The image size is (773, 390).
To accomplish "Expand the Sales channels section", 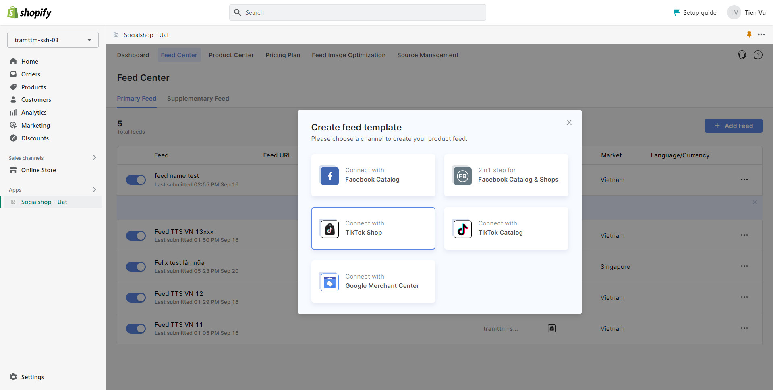I will point(94,157).
